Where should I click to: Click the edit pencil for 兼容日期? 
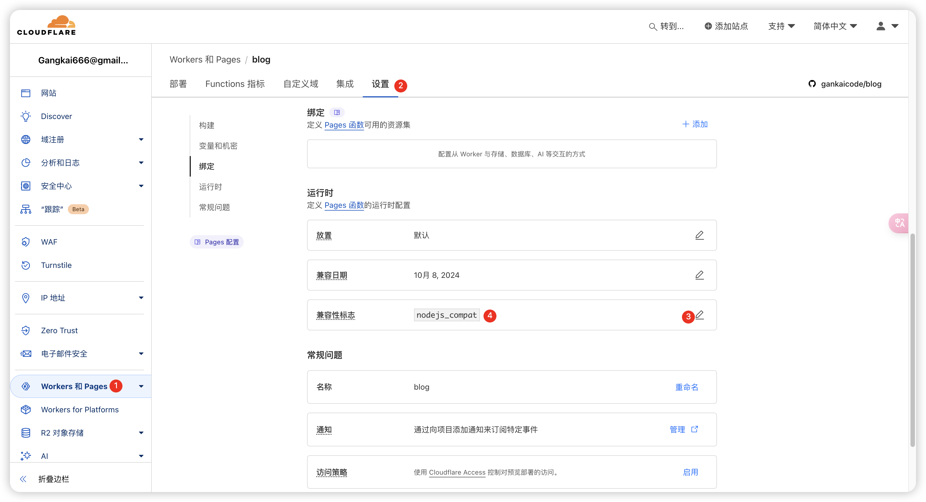(699, 275)
